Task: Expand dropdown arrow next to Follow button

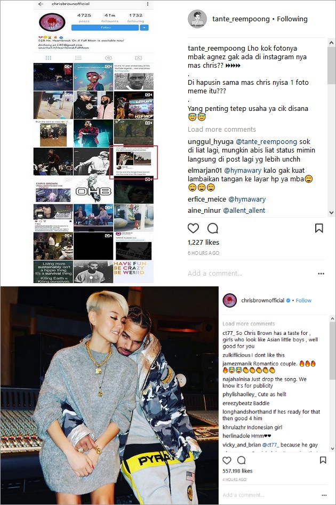Action: (144, 28)
